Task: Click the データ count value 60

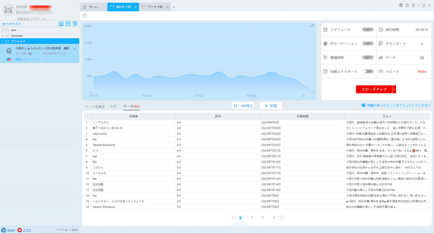Action: click(x=422, y=58)
